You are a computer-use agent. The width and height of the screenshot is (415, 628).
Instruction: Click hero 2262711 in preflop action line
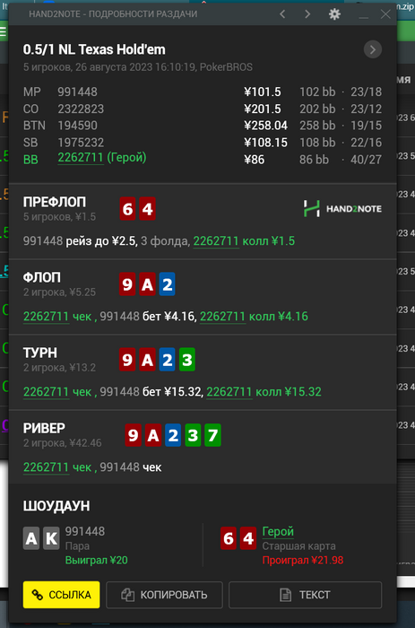point(216,241)
